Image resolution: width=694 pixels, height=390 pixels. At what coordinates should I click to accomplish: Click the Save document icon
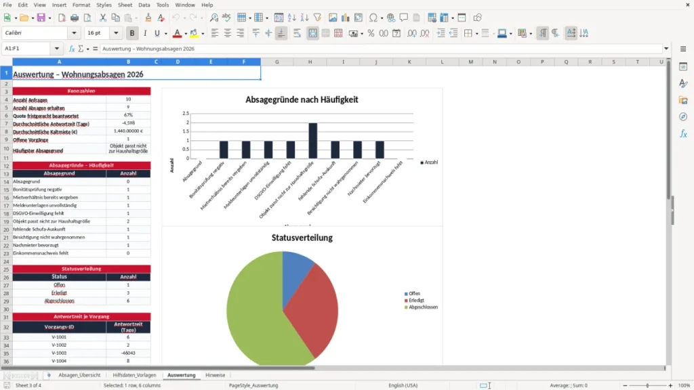click(41, 18)
